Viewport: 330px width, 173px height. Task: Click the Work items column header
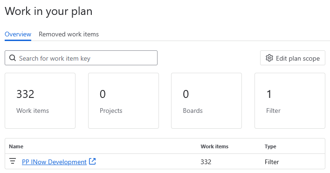[214, 146]
